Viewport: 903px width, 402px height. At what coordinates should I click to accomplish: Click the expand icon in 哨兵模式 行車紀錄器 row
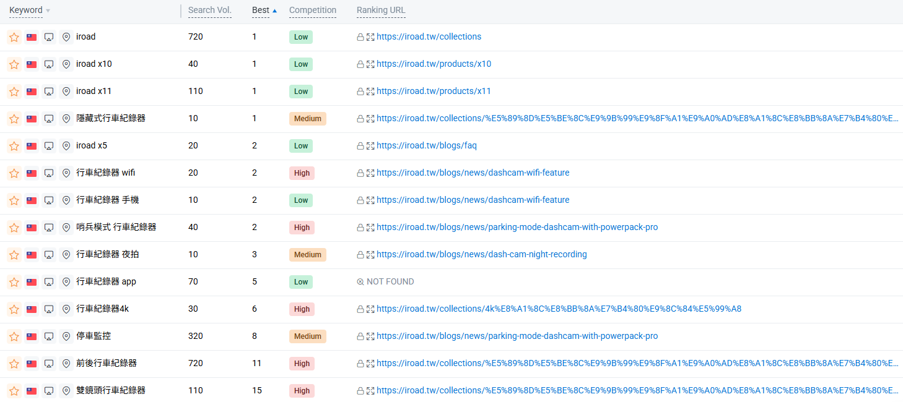370,228
